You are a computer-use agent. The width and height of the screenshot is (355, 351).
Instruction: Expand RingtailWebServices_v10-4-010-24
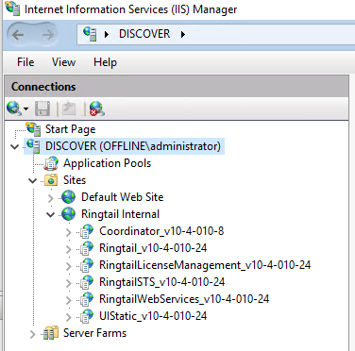69,300
